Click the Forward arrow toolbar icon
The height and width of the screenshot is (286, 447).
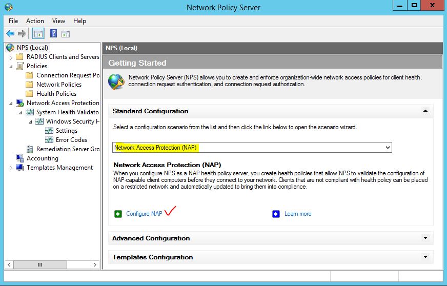point(22,34)
